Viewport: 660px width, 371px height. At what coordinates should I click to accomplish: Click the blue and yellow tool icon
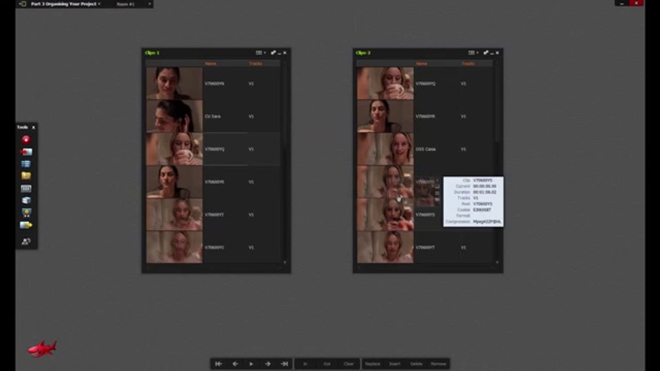tap(26, 213)
